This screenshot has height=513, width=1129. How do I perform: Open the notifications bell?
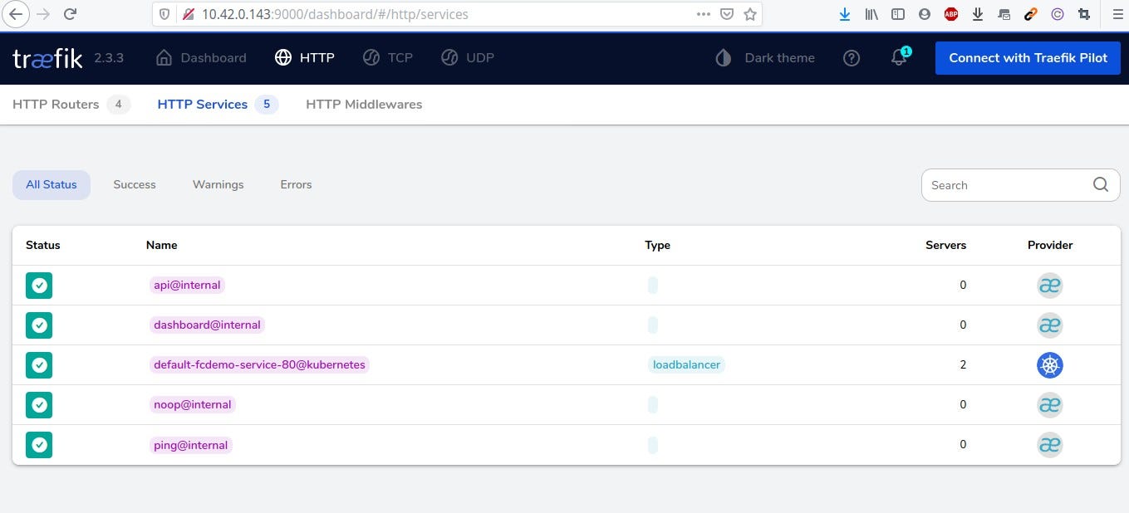(x=898, y=58)
